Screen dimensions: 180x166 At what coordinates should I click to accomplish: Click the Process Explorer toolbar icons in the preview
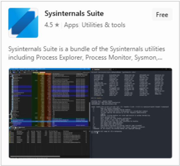[x=18, y=72]
